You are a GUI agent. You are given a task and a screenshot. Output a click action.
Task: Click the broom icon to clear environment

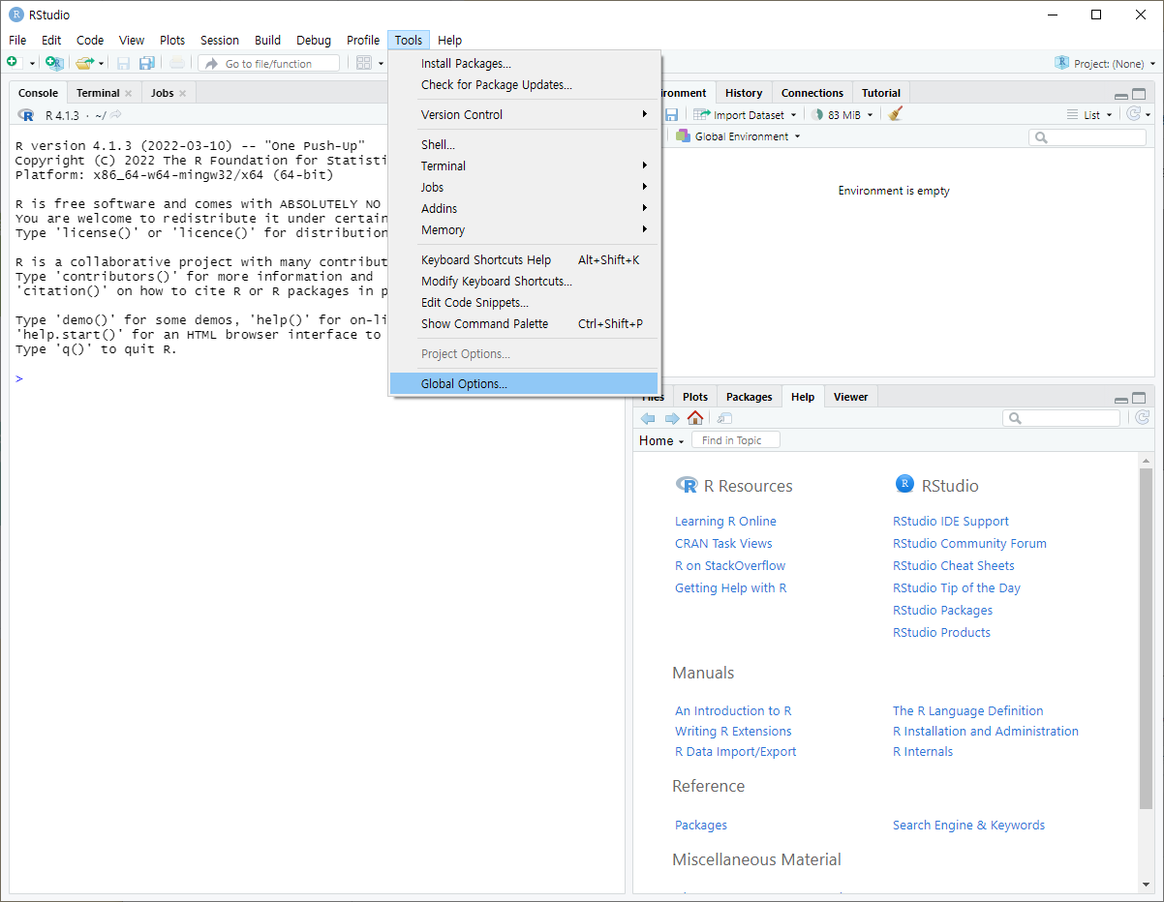pyautogui.click(x=896, y=114)
